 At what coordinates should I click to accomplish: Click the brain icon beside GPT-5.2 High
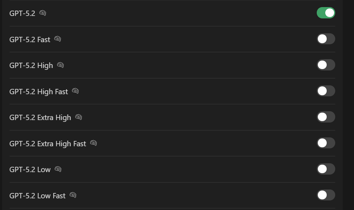pyautogui.click(x=61, y=65)
